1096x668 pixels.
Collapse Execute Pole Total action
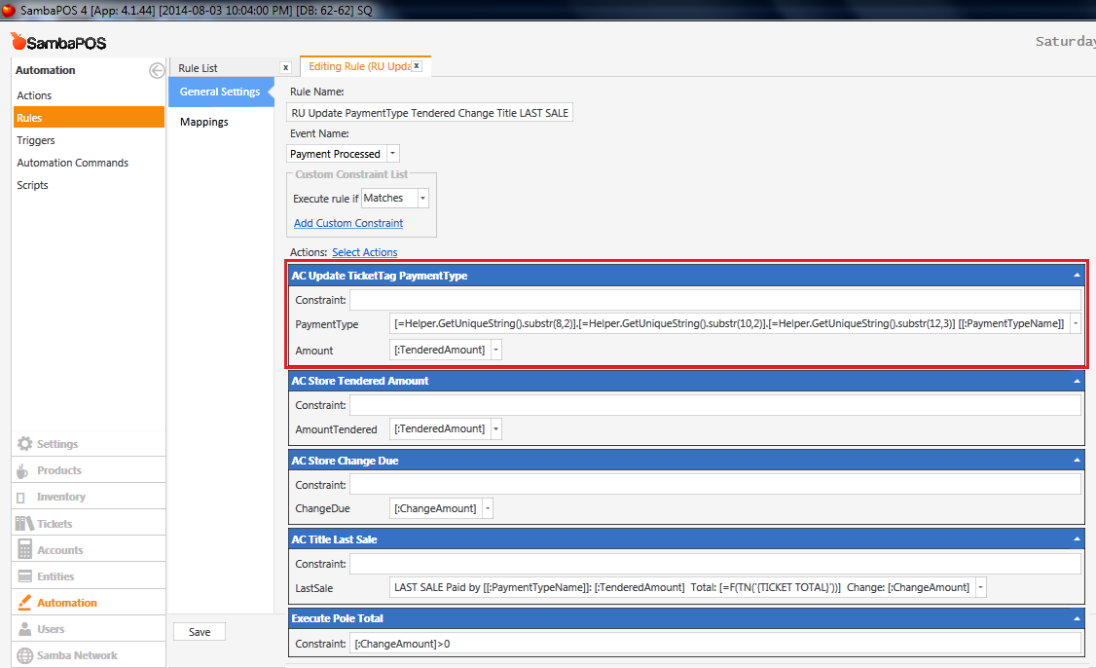pos(1077,618)
